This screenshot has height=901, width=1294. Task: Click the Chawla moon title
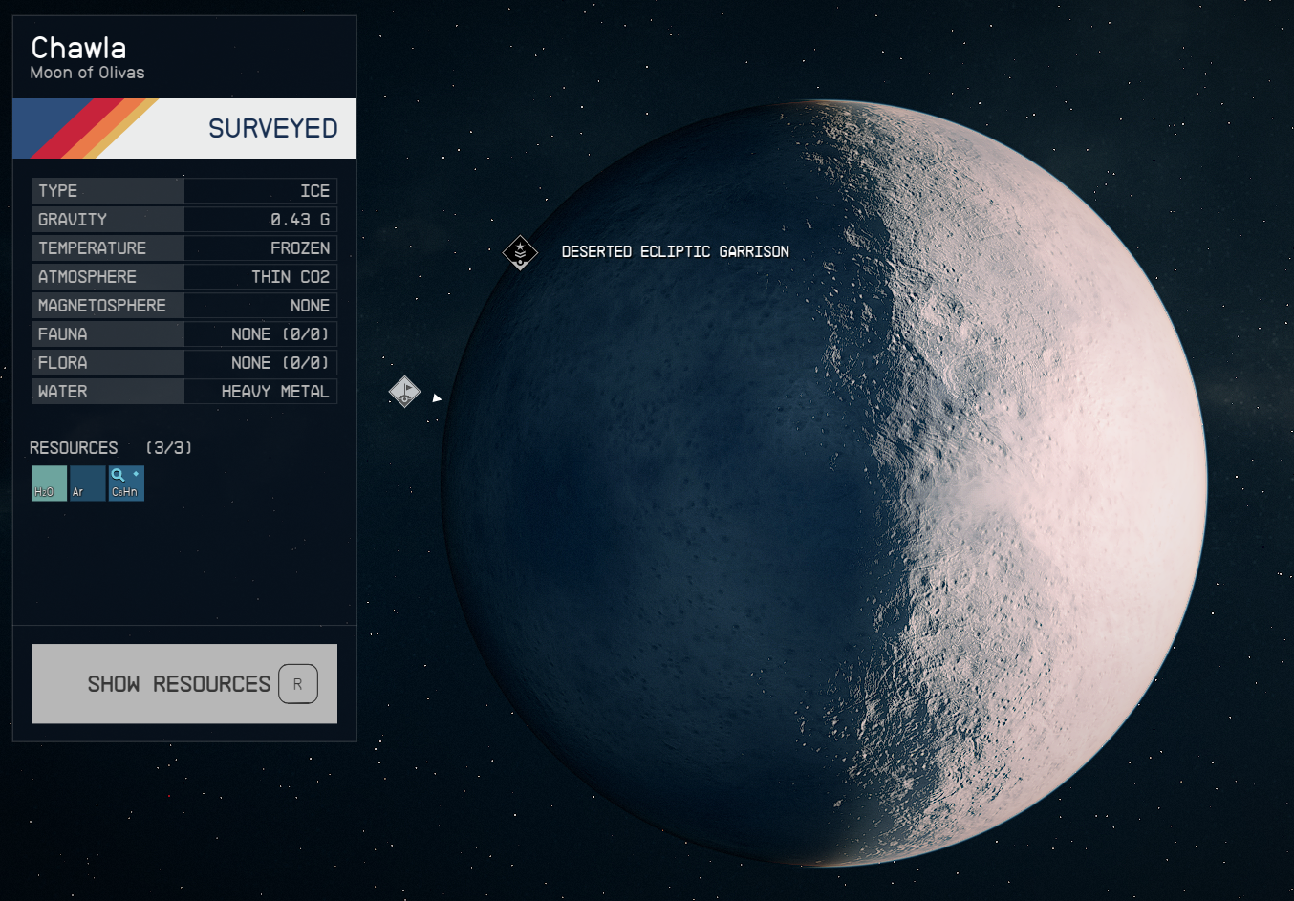[78, 48]
